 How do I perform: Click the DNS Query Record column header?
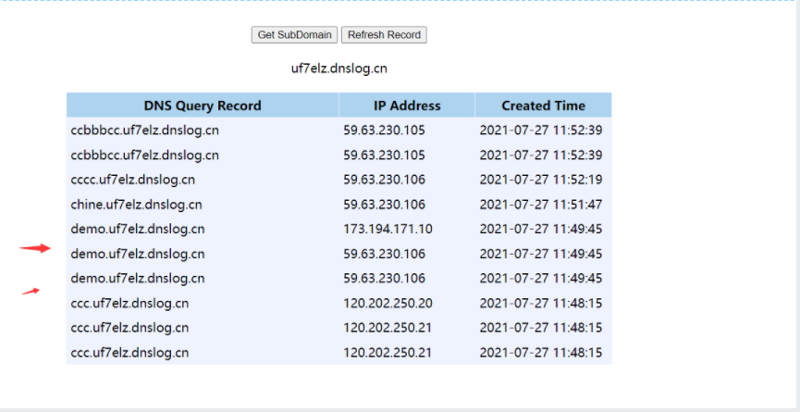203,106
